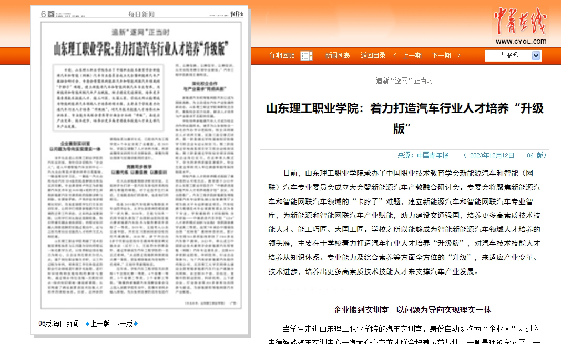Select 返回目录 in the navigation bar
This screenshot has height=344, width=561.
coord(373,55)
